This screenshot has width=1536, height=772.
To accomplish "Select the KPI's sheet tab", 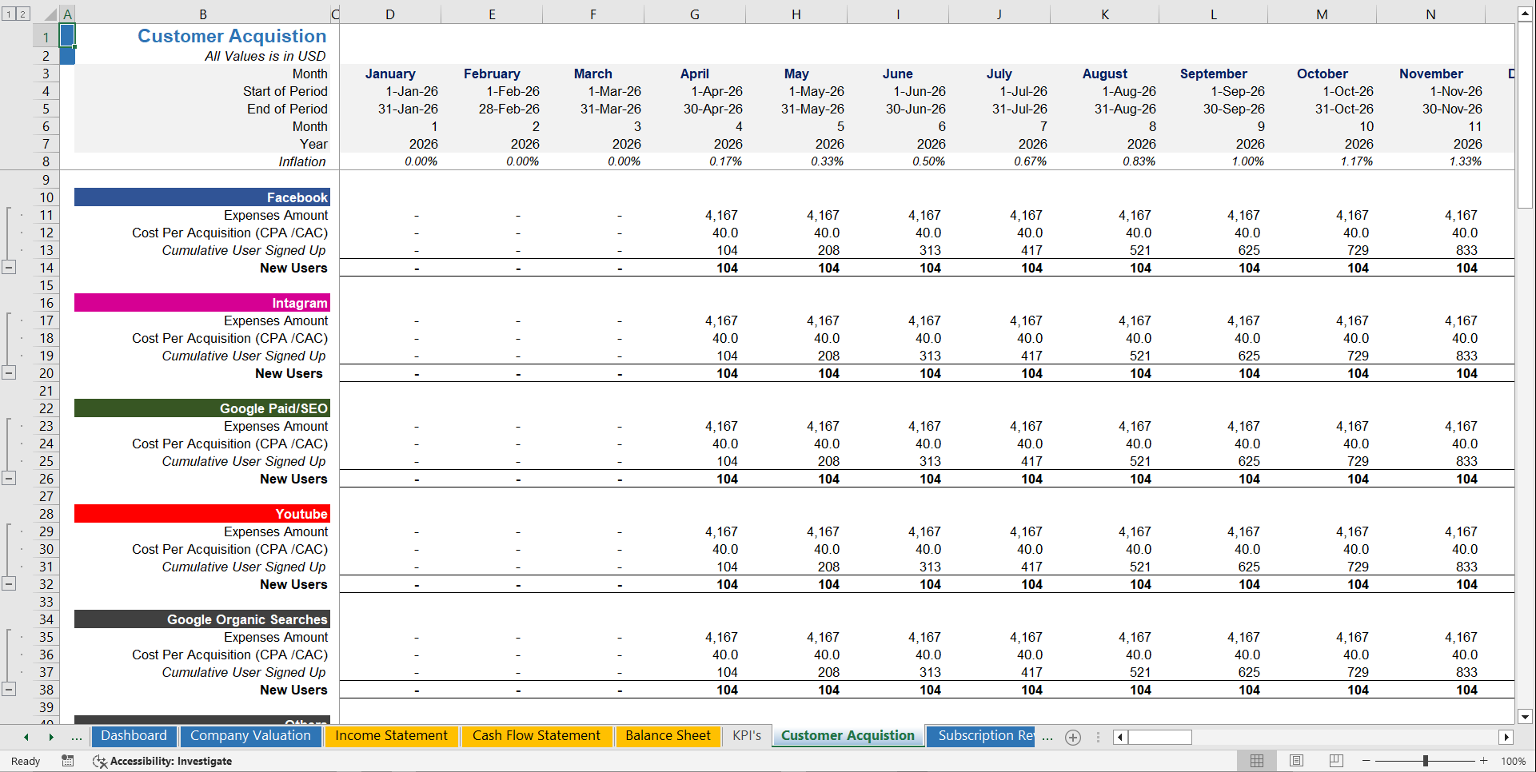I will coord(746,735).
